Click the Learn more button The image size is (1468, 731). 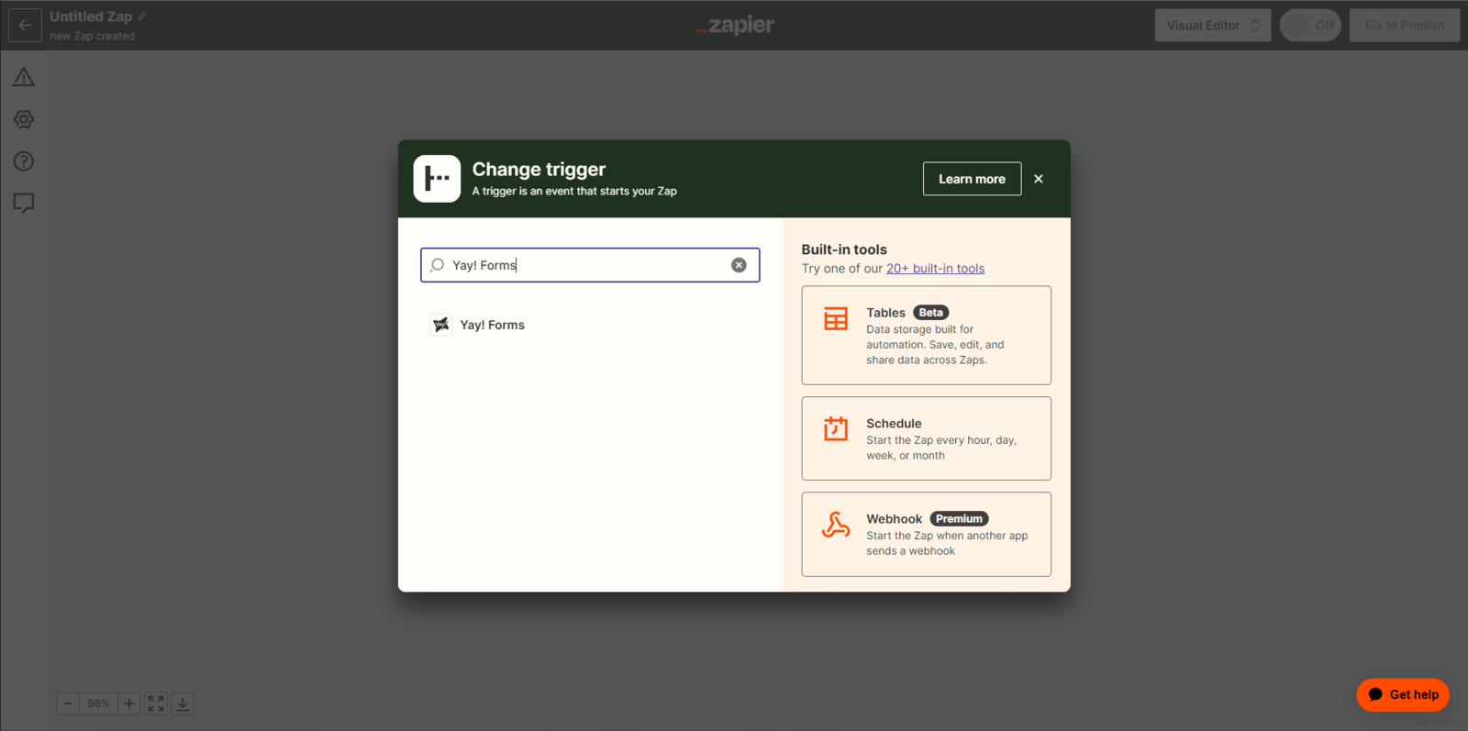point(972,179)
